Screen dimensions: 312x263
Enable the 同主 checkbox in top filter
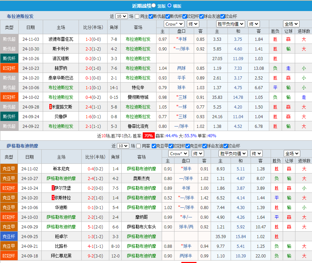[x=137, y=16]
